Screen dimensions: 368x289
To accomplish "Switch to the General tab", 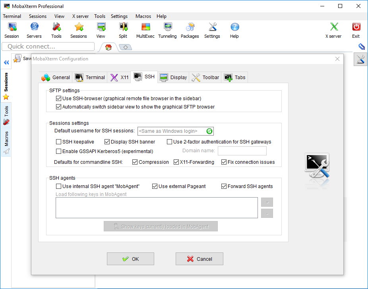I will [x=56, y=77].
